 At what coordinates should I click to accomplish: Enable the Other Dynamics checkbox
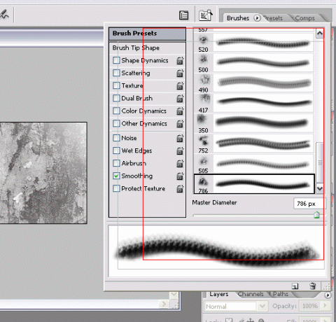click(x=116, y=123)
